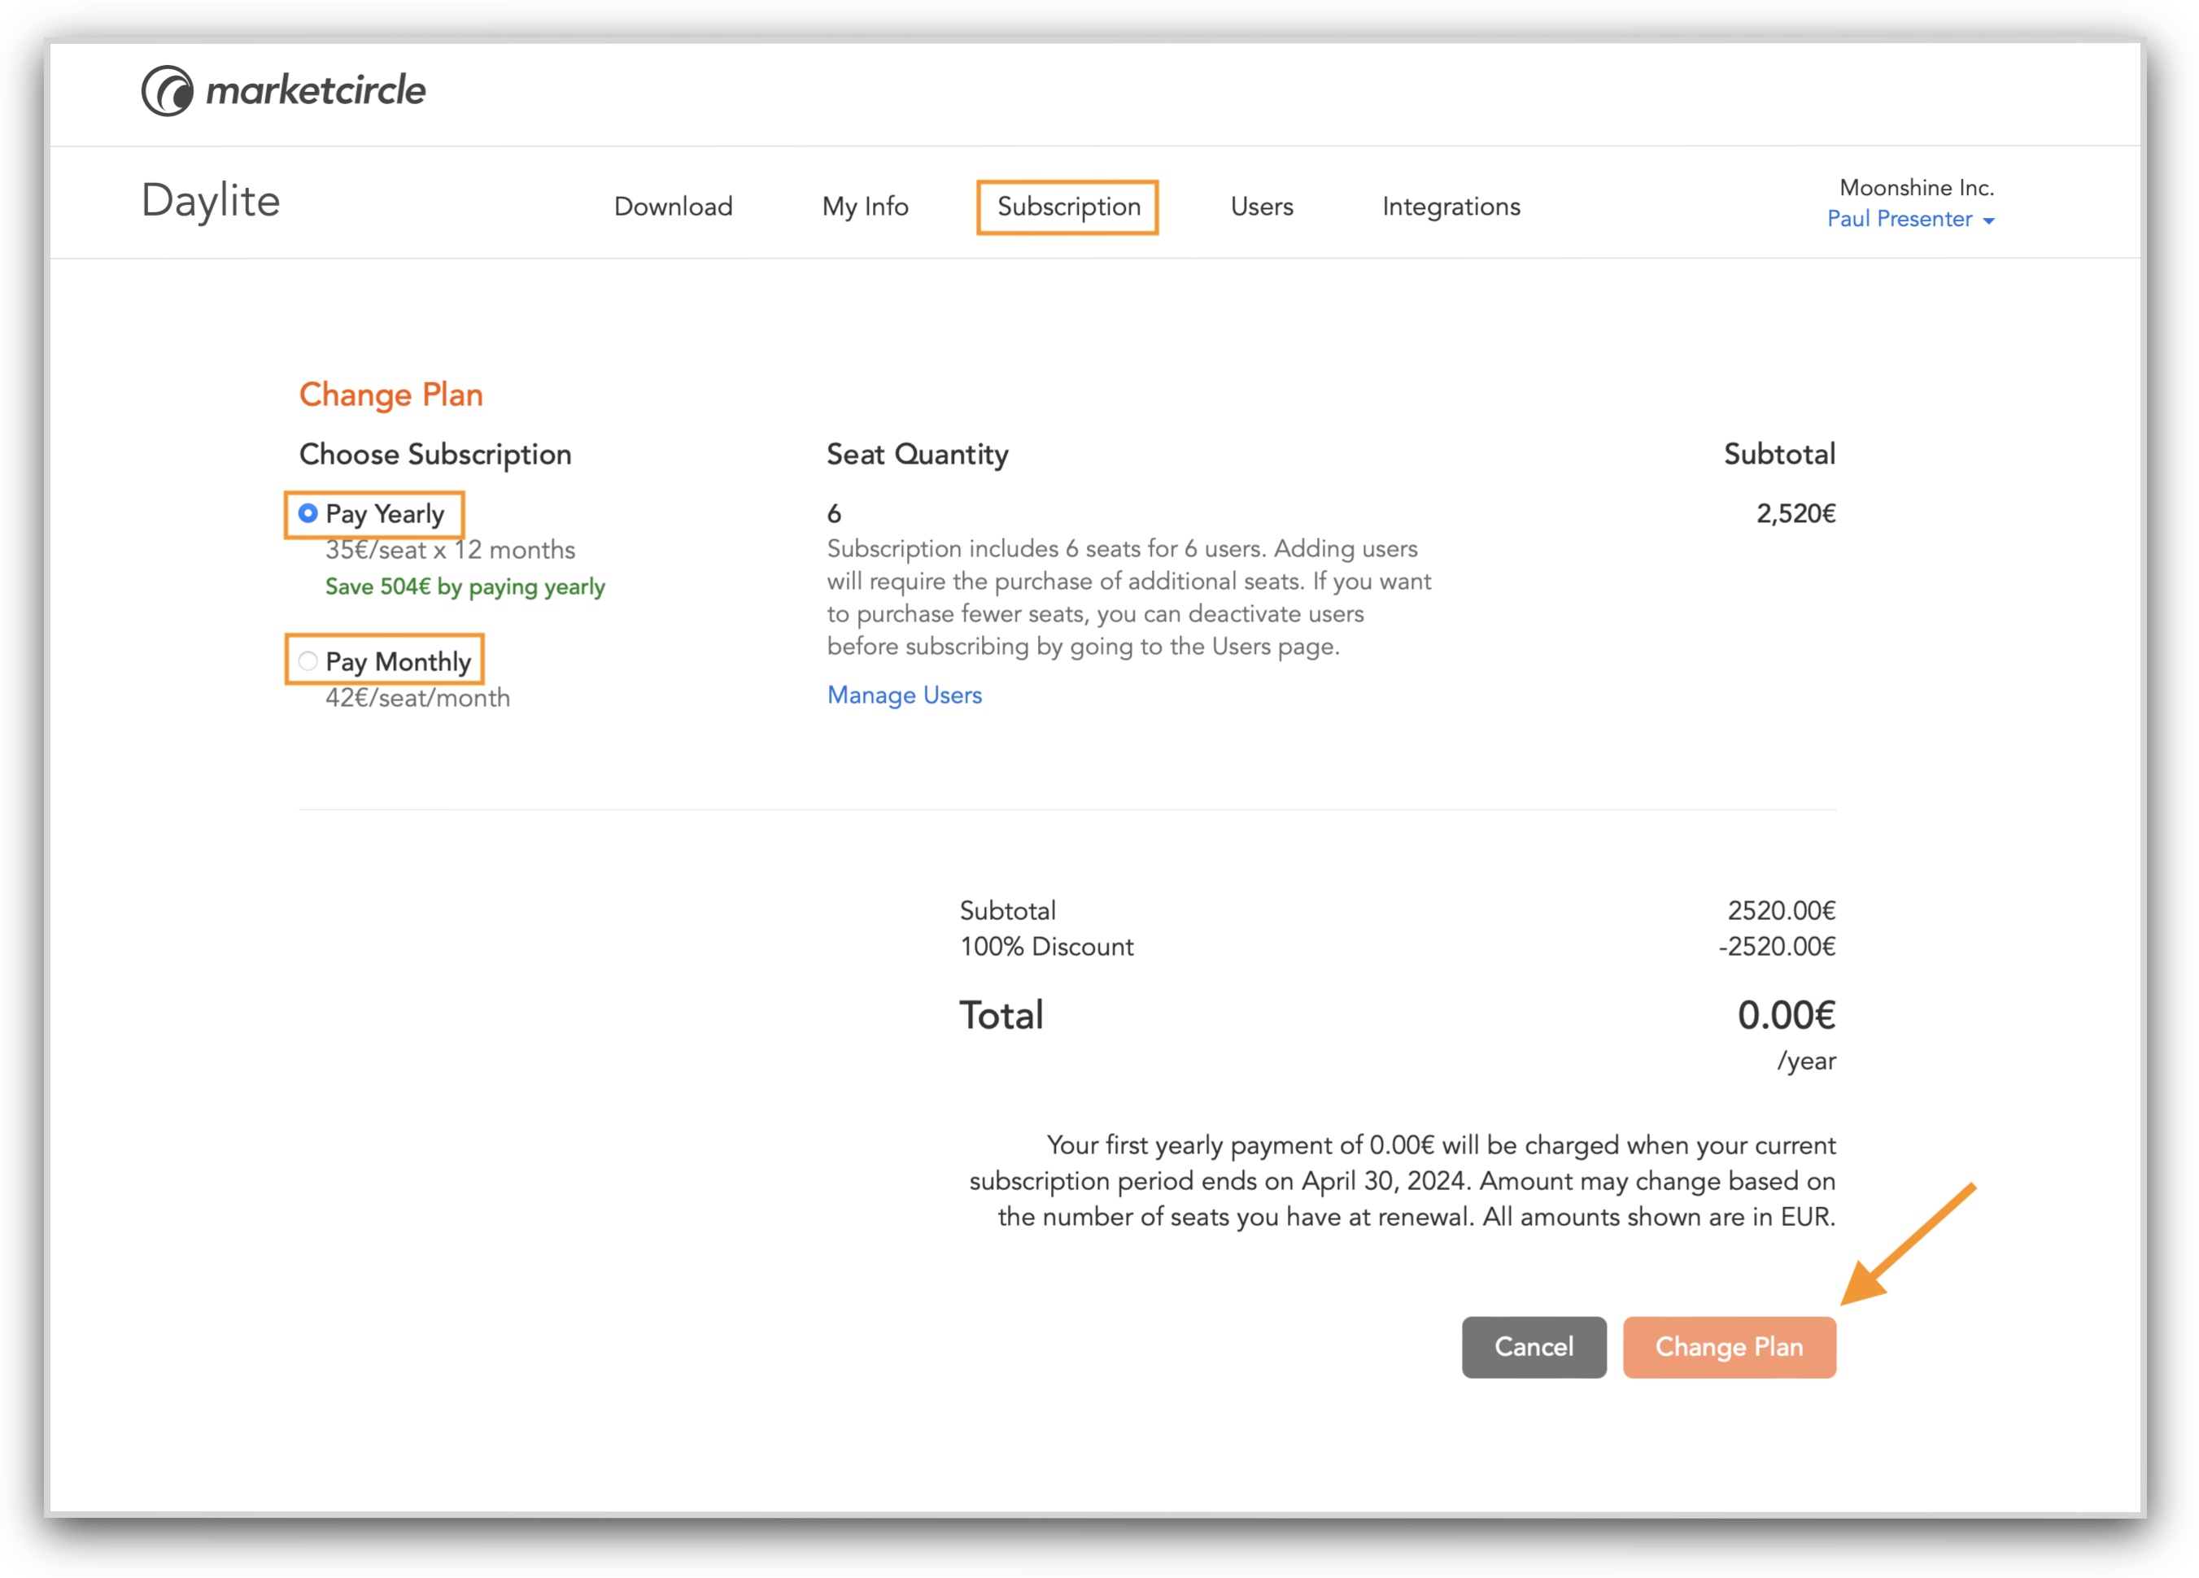Open the Download tab

673,207
